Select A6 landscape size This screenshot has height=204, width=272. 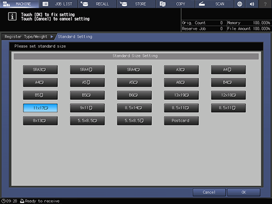(181, 83)
